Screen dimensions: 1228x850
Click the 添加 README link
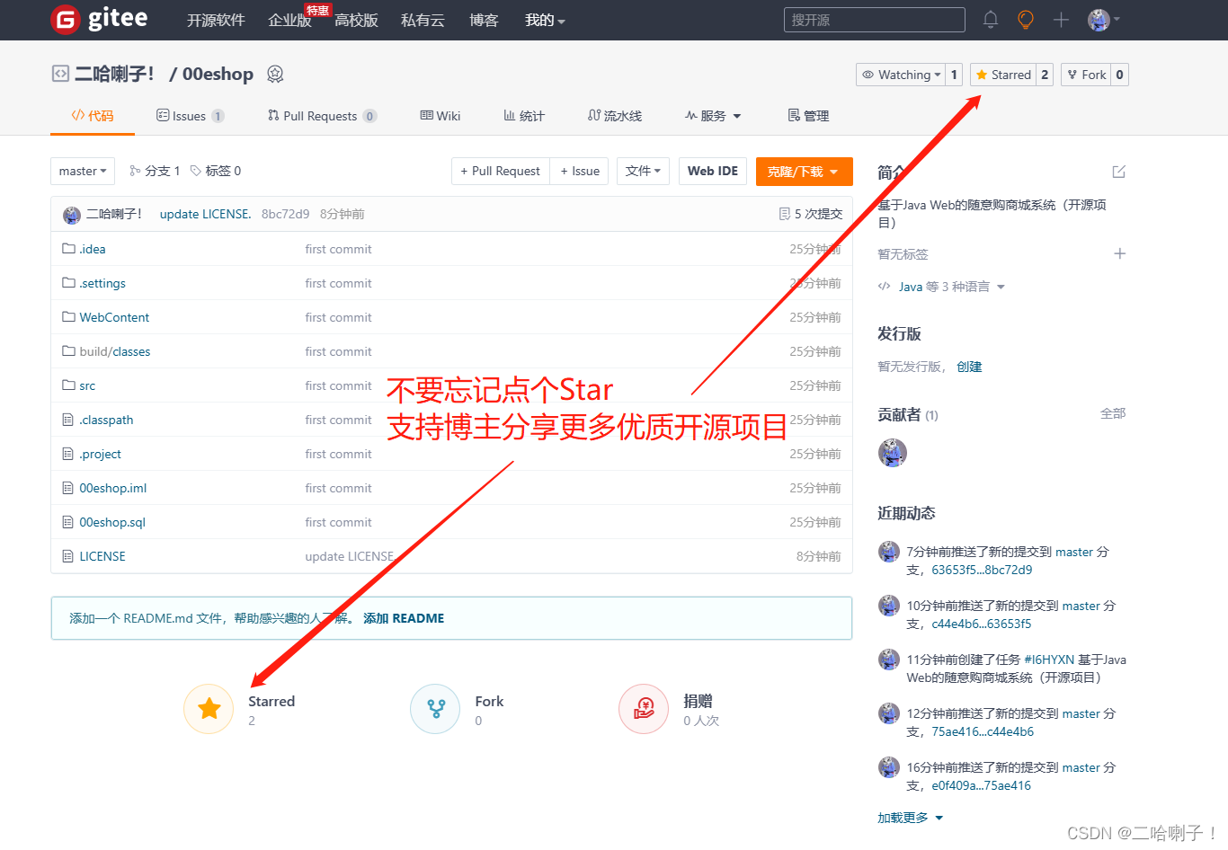(x=404, y=618)
